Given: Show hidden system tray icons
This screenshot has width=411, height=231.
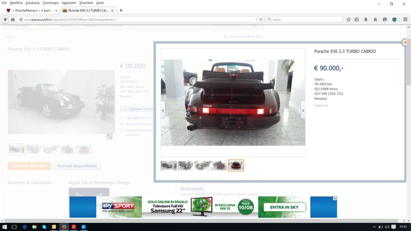Looking at the screenshot, I should [x=374, y=227].
